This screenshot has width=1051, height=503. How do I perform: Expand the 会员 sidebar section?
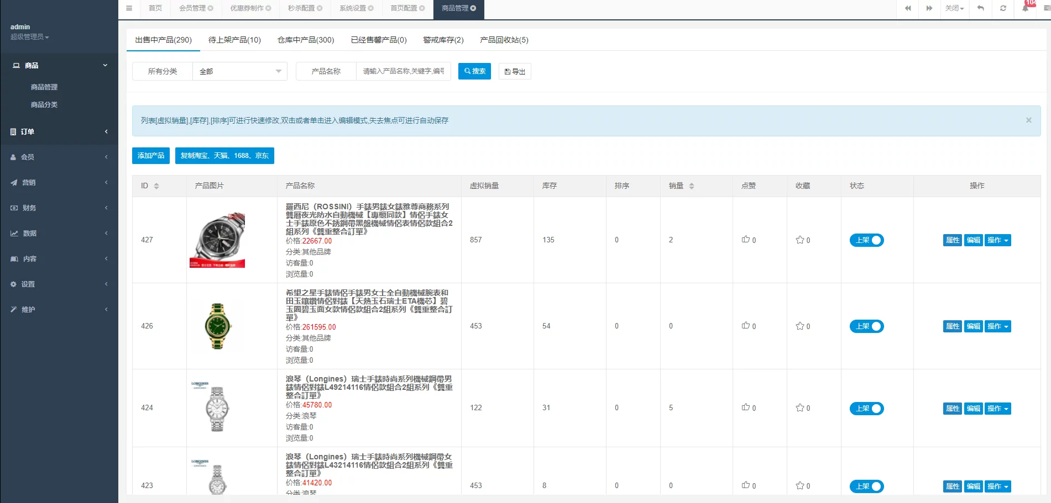(59, 157)
